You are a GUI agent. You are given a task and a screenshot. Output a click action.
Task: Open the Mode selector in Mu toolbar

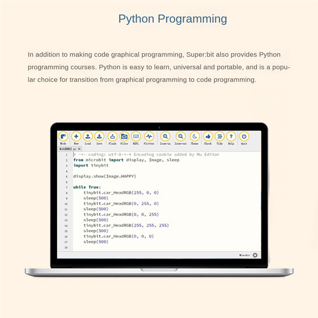63,136
